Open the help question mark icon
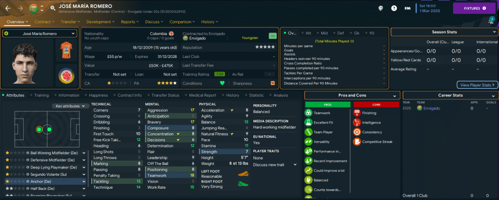Image resolution: width=499 pixels, height=200 pixels. (x=394, y=8)
